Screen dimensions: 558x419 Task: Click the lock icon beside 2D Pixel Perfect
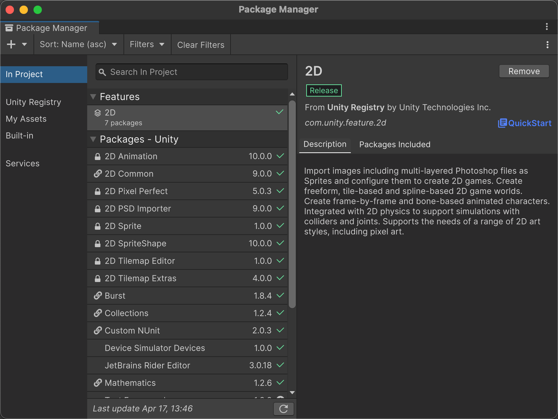tap(98, 191)
